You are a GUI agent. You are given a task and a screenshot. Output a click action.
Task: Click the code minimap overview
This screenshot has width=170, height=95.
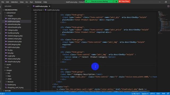point(164,23)
